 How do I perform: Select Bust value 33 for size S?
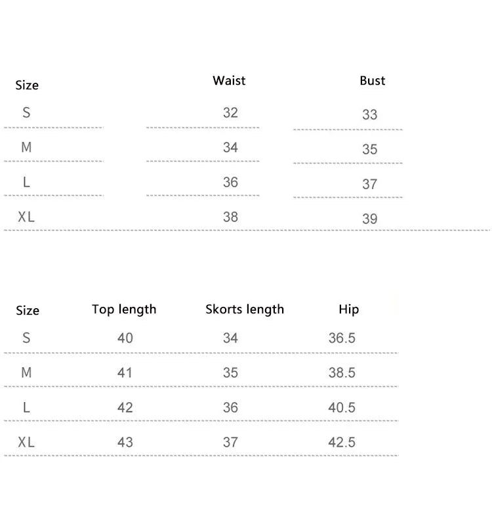pos(370,115)
